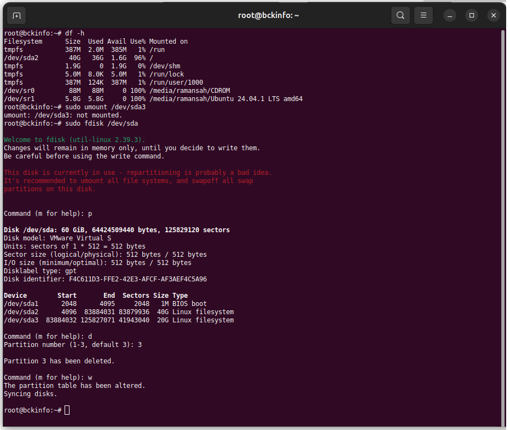Click the /dev/sr1 Ubuntu 24.04.1 mount row

(x=153, y=99)
